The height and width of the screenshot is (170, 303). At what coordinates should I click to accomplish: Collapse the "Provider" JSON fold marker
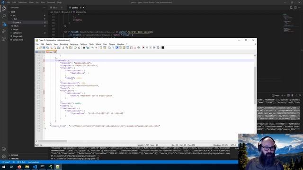point(44,91)
